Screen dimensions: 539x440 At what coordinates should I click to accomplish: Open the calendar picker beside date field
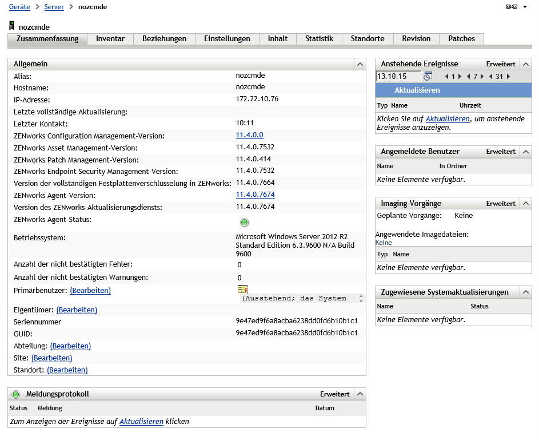tap(427, 76)
